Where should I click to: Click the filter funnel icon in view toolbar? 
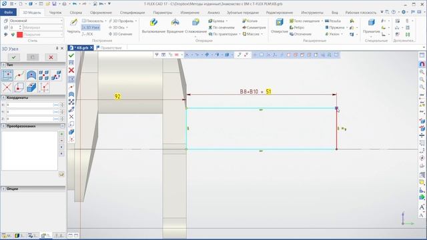157,55
